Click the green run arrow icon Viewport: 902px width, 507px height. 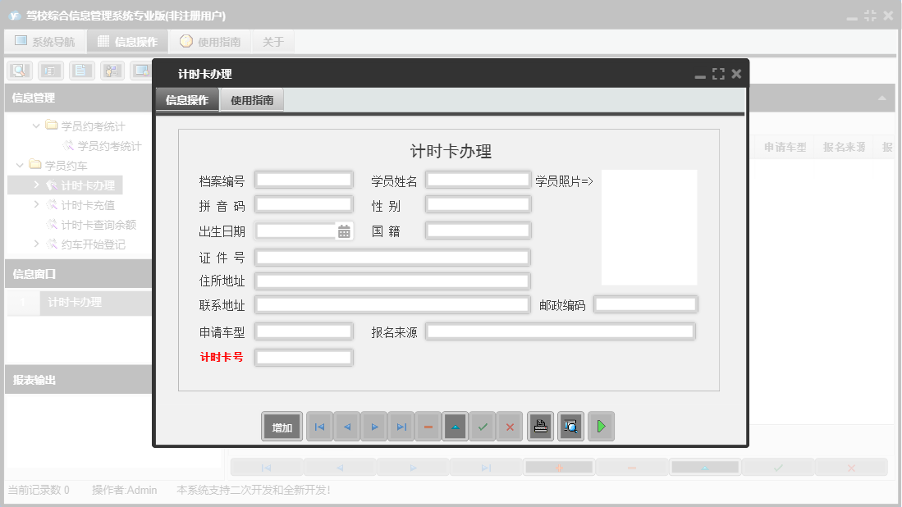pos(601,426)
